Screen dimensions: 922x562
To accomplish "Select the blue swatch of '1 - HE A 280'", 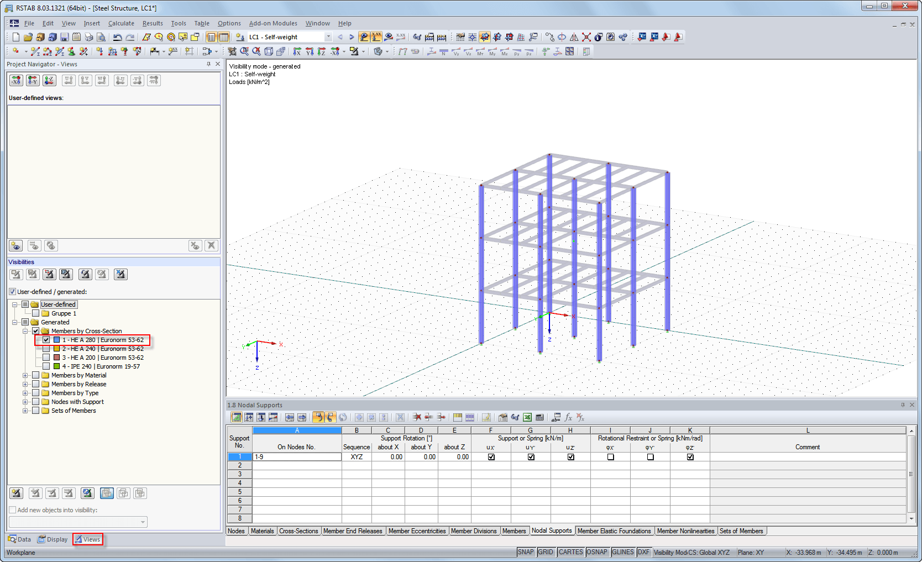I will [57, 340].
